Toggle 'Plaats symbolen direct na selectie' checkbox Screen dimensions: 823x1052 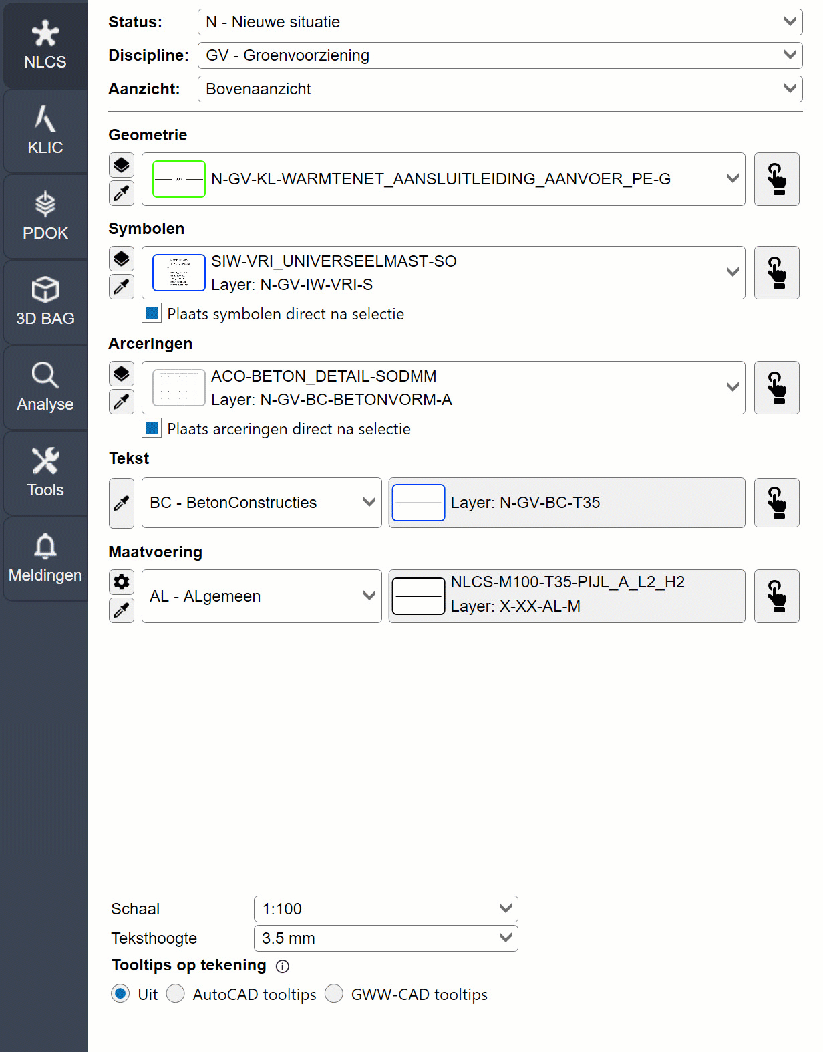(x=152, y=313)
